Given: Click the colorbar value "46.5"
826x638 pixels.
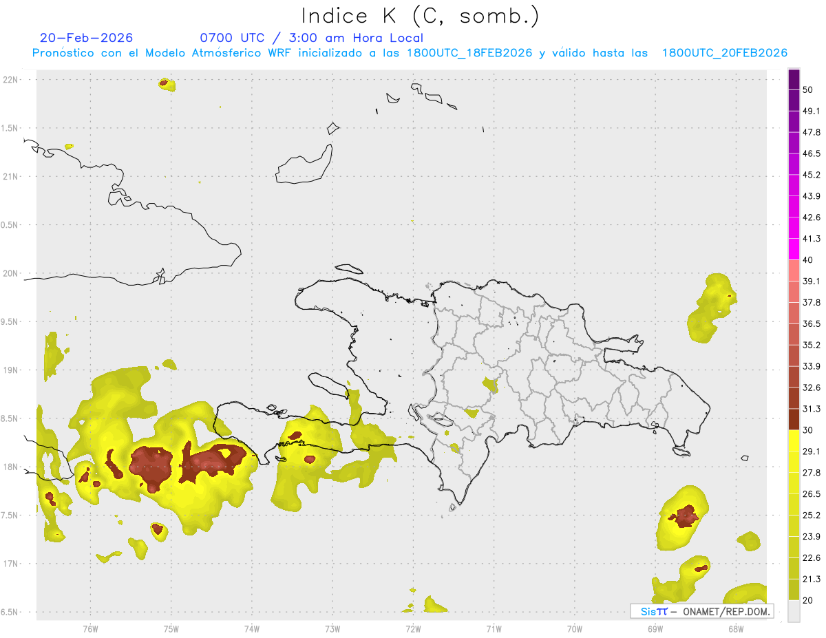Looking at the screenshot, I should (x=812, y=153).
